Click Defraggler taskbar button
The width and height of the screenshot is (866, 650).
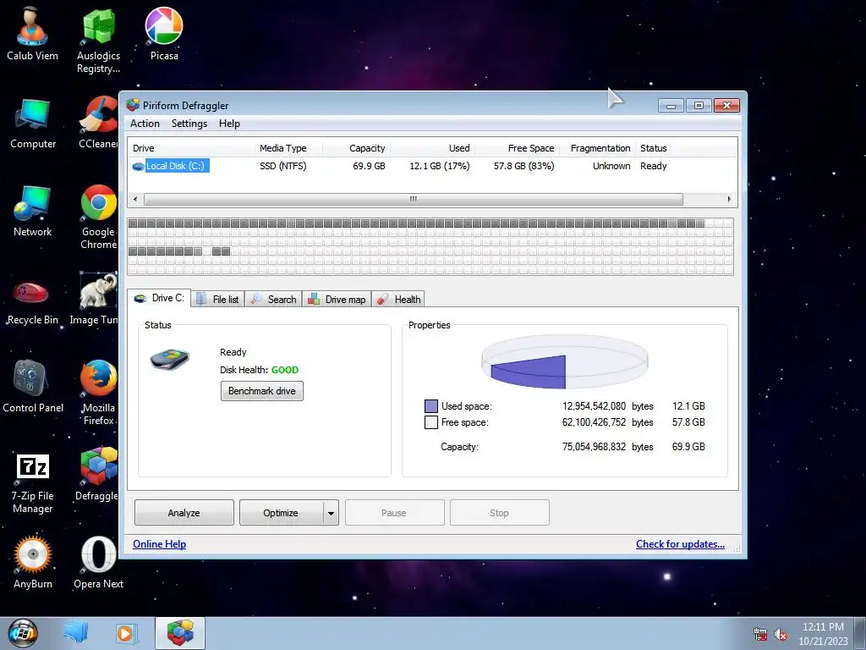click(x=181, y=633)
